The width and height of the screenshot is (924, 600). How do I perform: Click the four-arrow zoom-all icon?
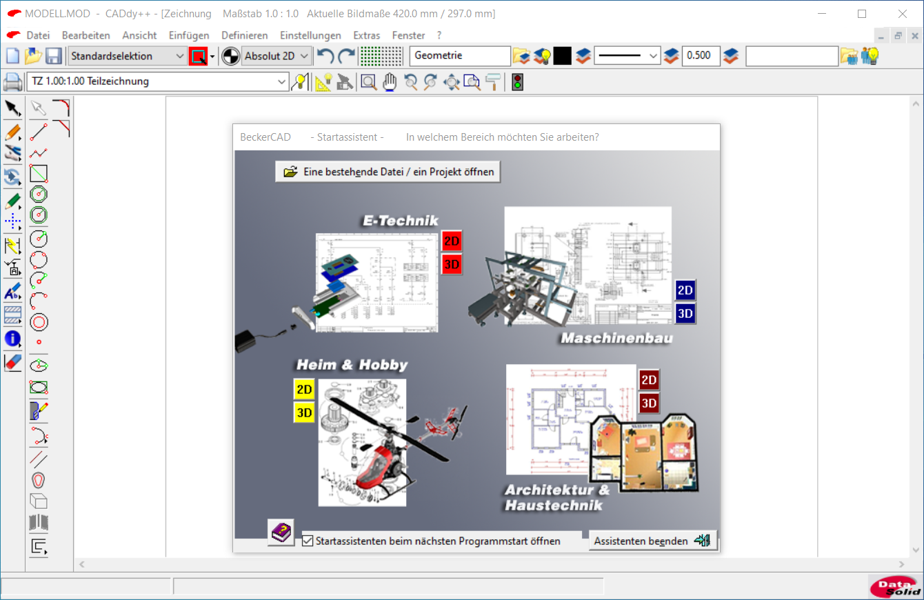tap(452, 82)
